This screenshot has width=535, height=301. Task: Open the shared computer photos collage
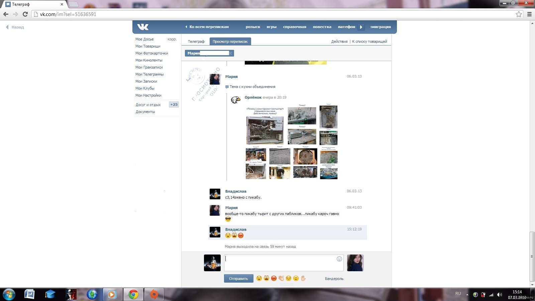[x=291, y=142]
